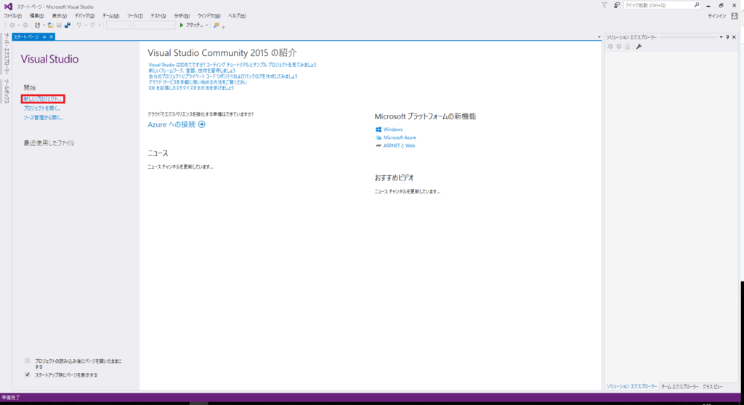744x405 pixels.
Task: Open the solution configurations combo box
Action: [x=118, y=25]
